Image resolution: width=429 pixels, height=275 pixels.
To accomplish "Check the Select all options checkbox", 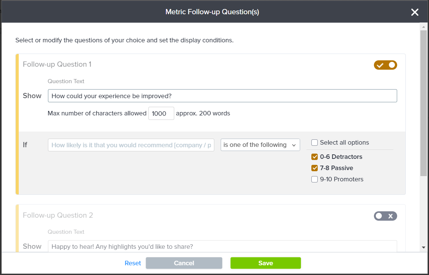I will 315,143.
